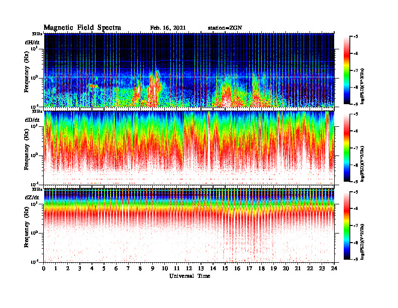This screenshot has width=398, height=308.
Task: Click the dH/dt panel label
Action: click(32, 42)
